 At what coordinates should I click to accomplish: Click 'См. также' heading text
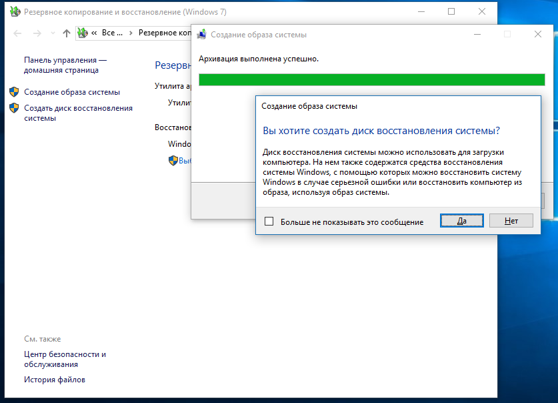43,339
